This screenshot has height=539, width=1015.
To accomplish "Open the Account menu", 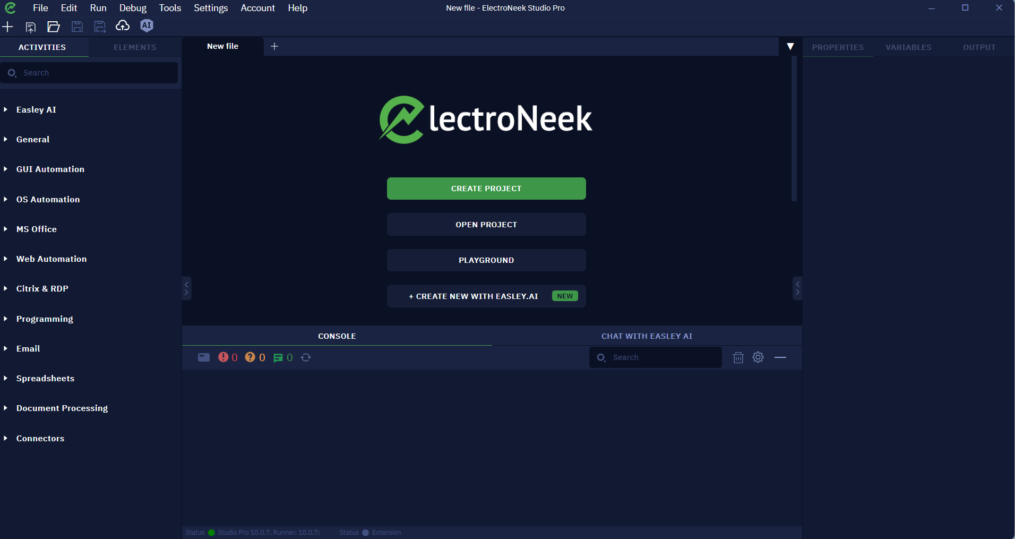I will pyautogui.click(x=257, y=8).
